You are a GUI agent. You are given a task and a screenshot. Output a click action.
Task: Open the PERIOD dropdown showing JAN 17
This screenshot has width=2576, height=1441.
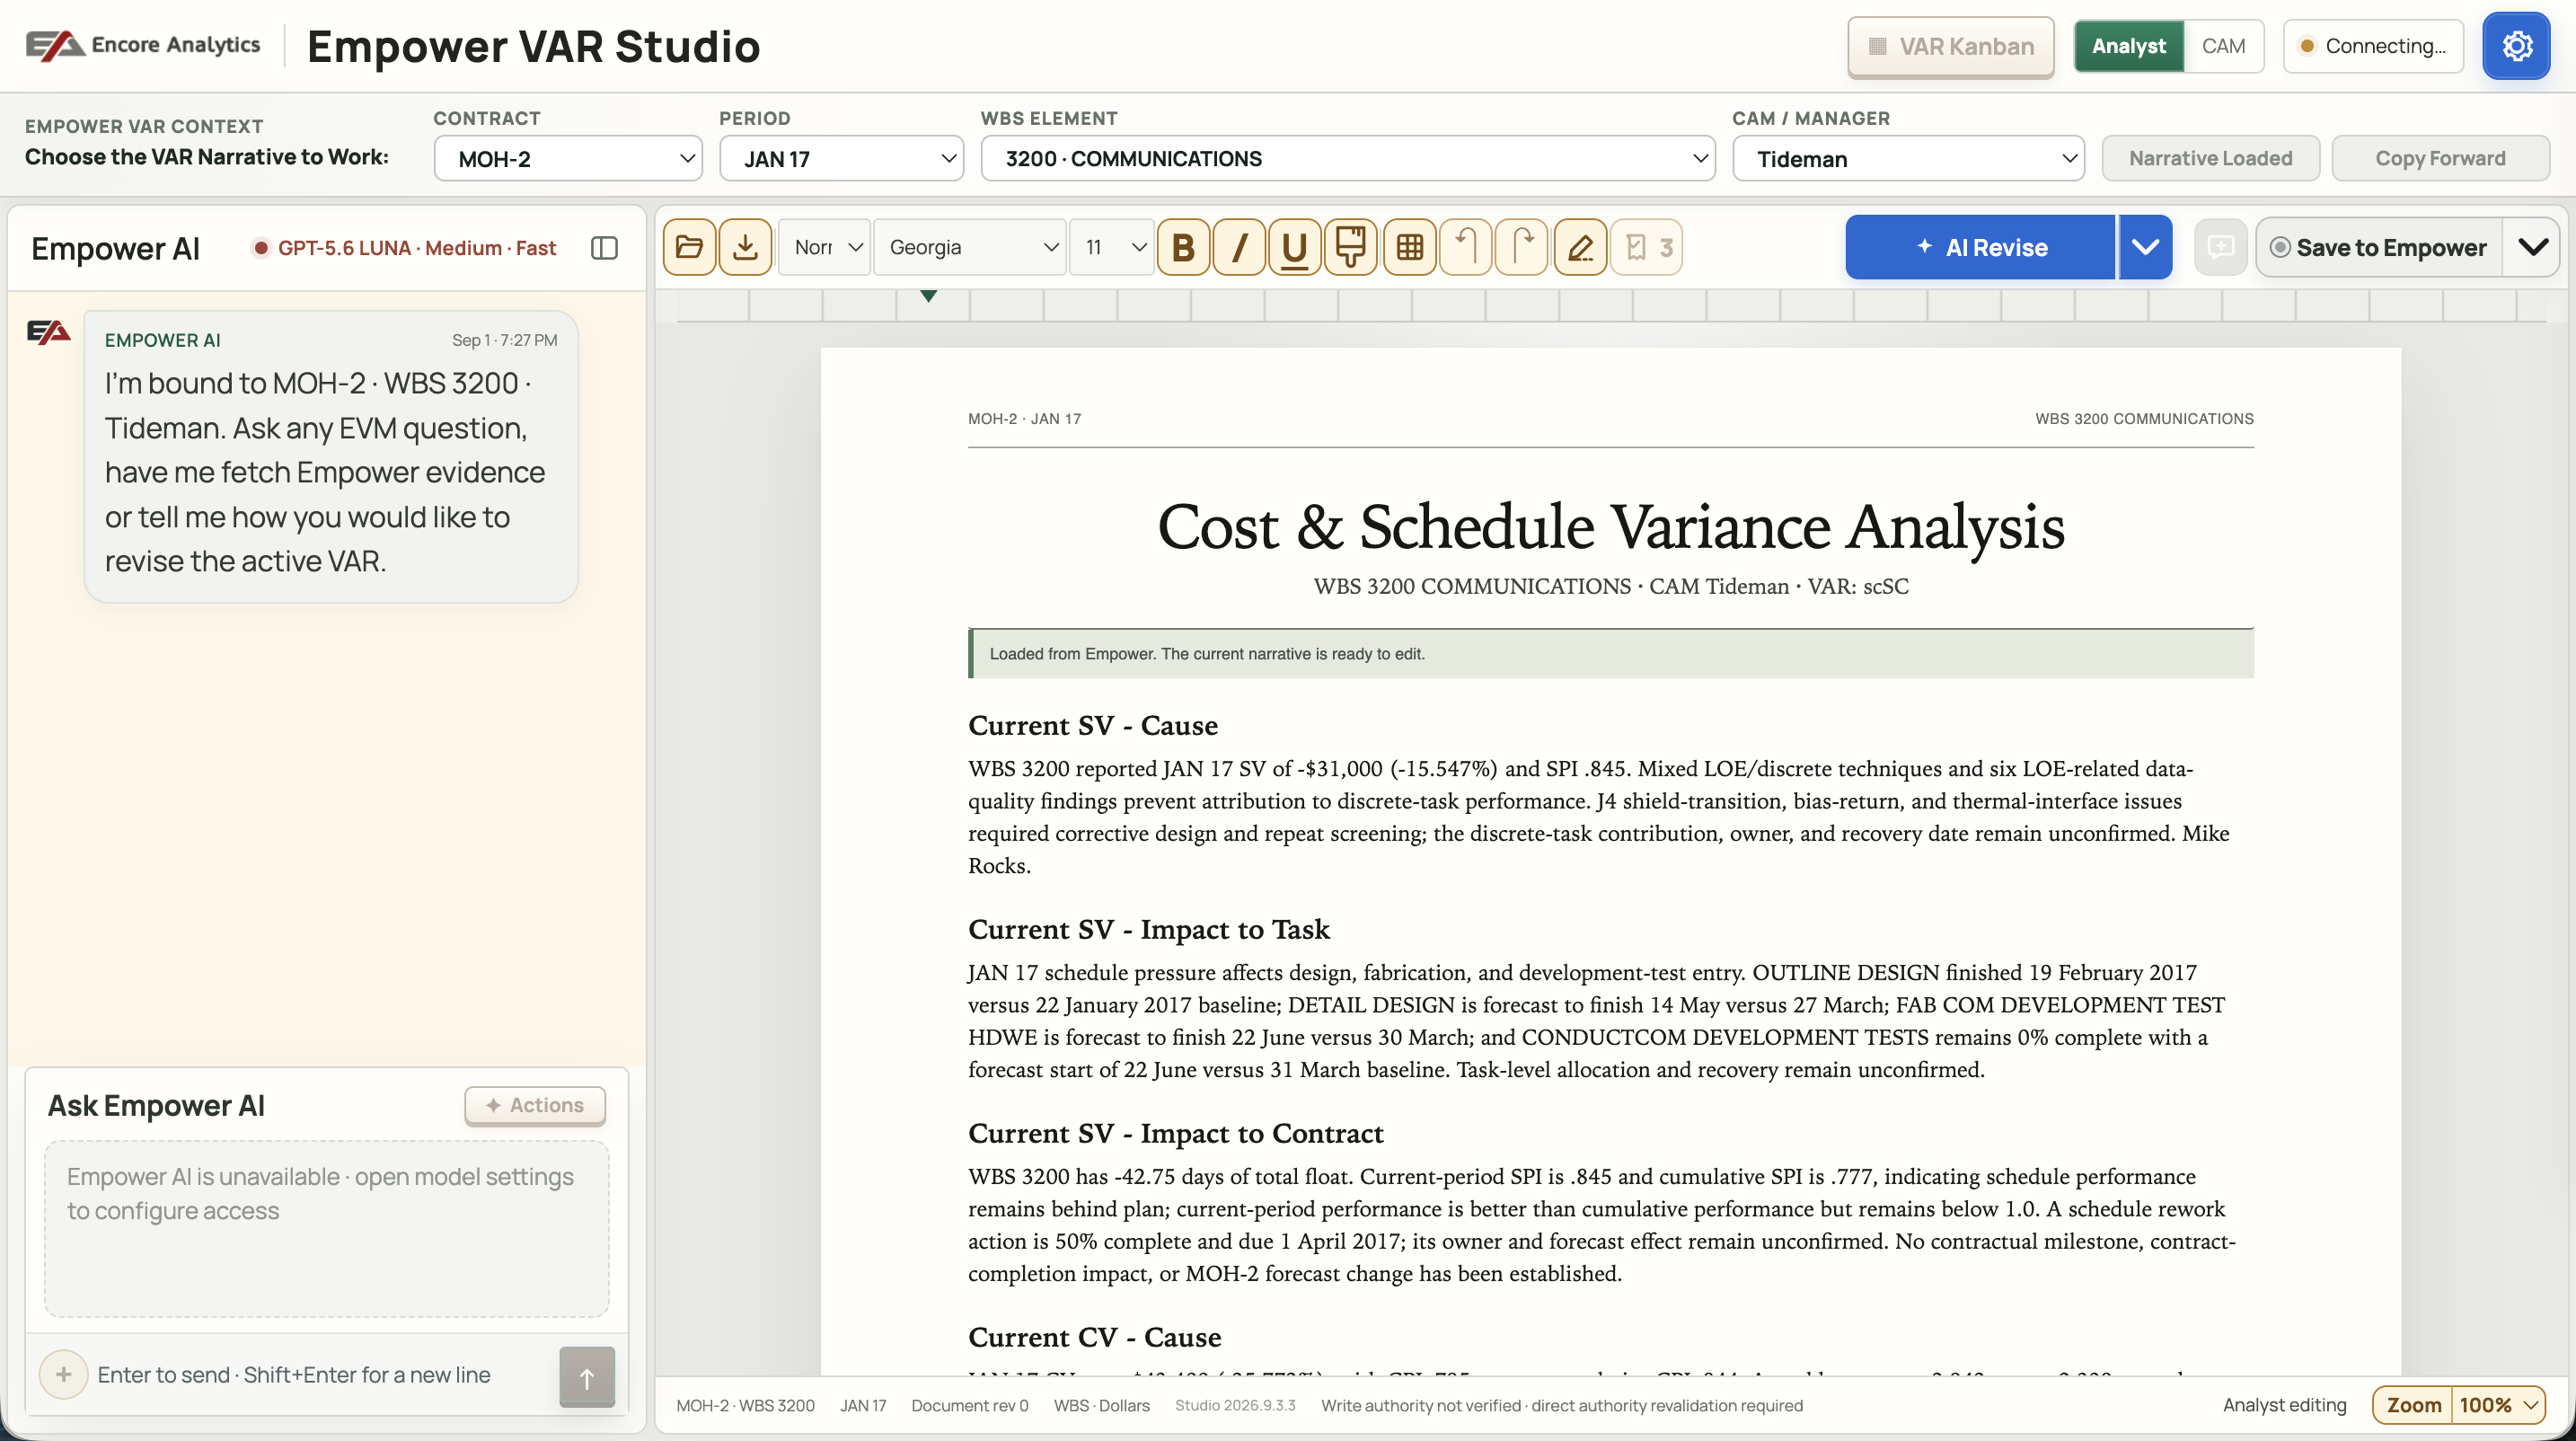841,159
